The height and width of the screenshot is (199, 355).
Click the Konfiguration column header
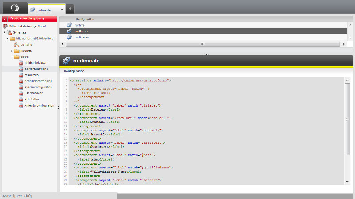tap(85, 19)
